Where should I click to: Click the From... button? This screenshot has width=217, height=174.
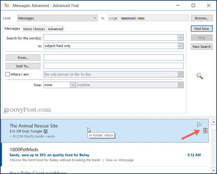tap(23, 57)
